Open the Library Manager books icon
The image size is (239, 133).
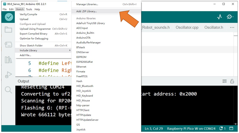point(8,60)
